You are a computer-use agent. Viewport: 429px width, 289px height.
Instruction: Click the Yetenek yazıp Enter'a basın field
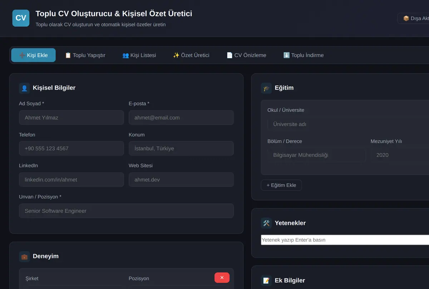(x=345, y=240)
